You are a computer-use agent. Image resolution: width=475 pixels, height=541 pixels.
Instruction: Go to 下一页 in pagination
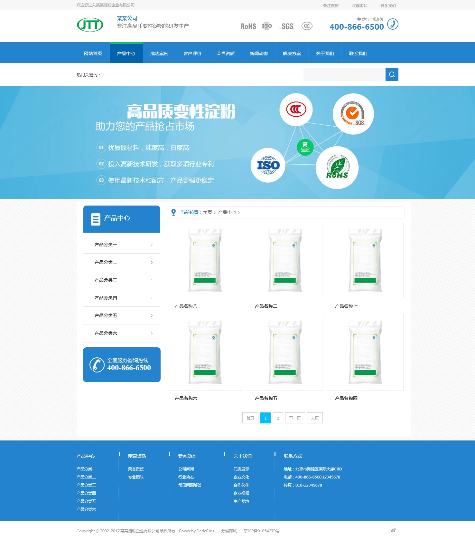tap(295, 418)
